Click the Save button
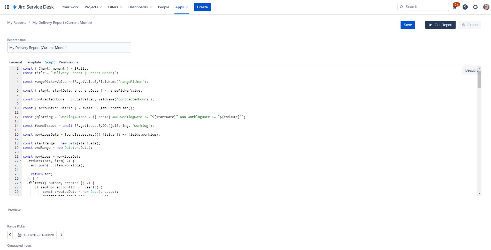 pos(408,25)
